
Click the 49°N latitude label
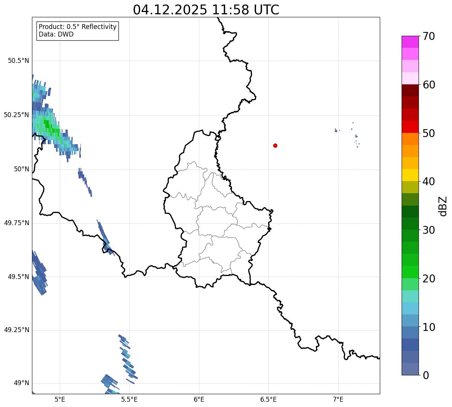click(21, 383)
